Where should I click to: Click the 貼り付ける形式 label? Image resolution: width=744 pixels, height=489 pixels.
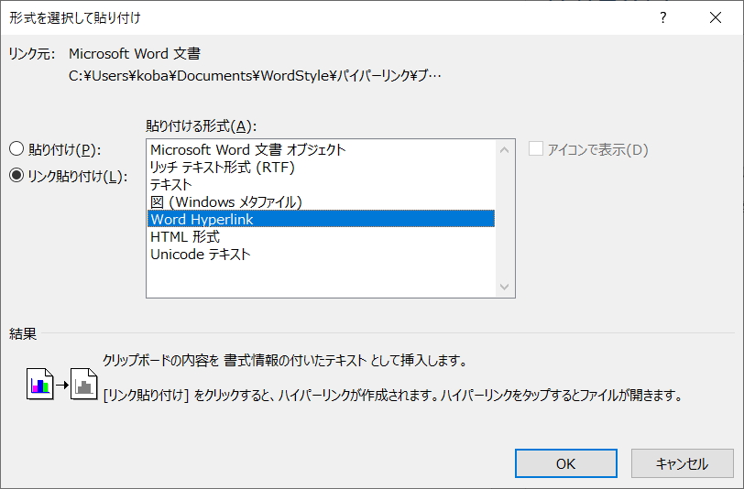click(x=201, y=125)
